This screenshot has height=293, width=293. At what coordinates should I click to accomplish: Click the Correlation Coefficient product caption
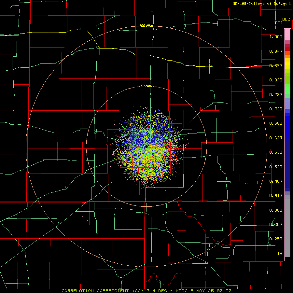pyautogui.click(x=146, y=291)
